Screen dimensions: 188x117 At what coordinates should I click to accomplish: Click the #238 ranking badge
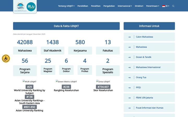[x=66, y=87]
